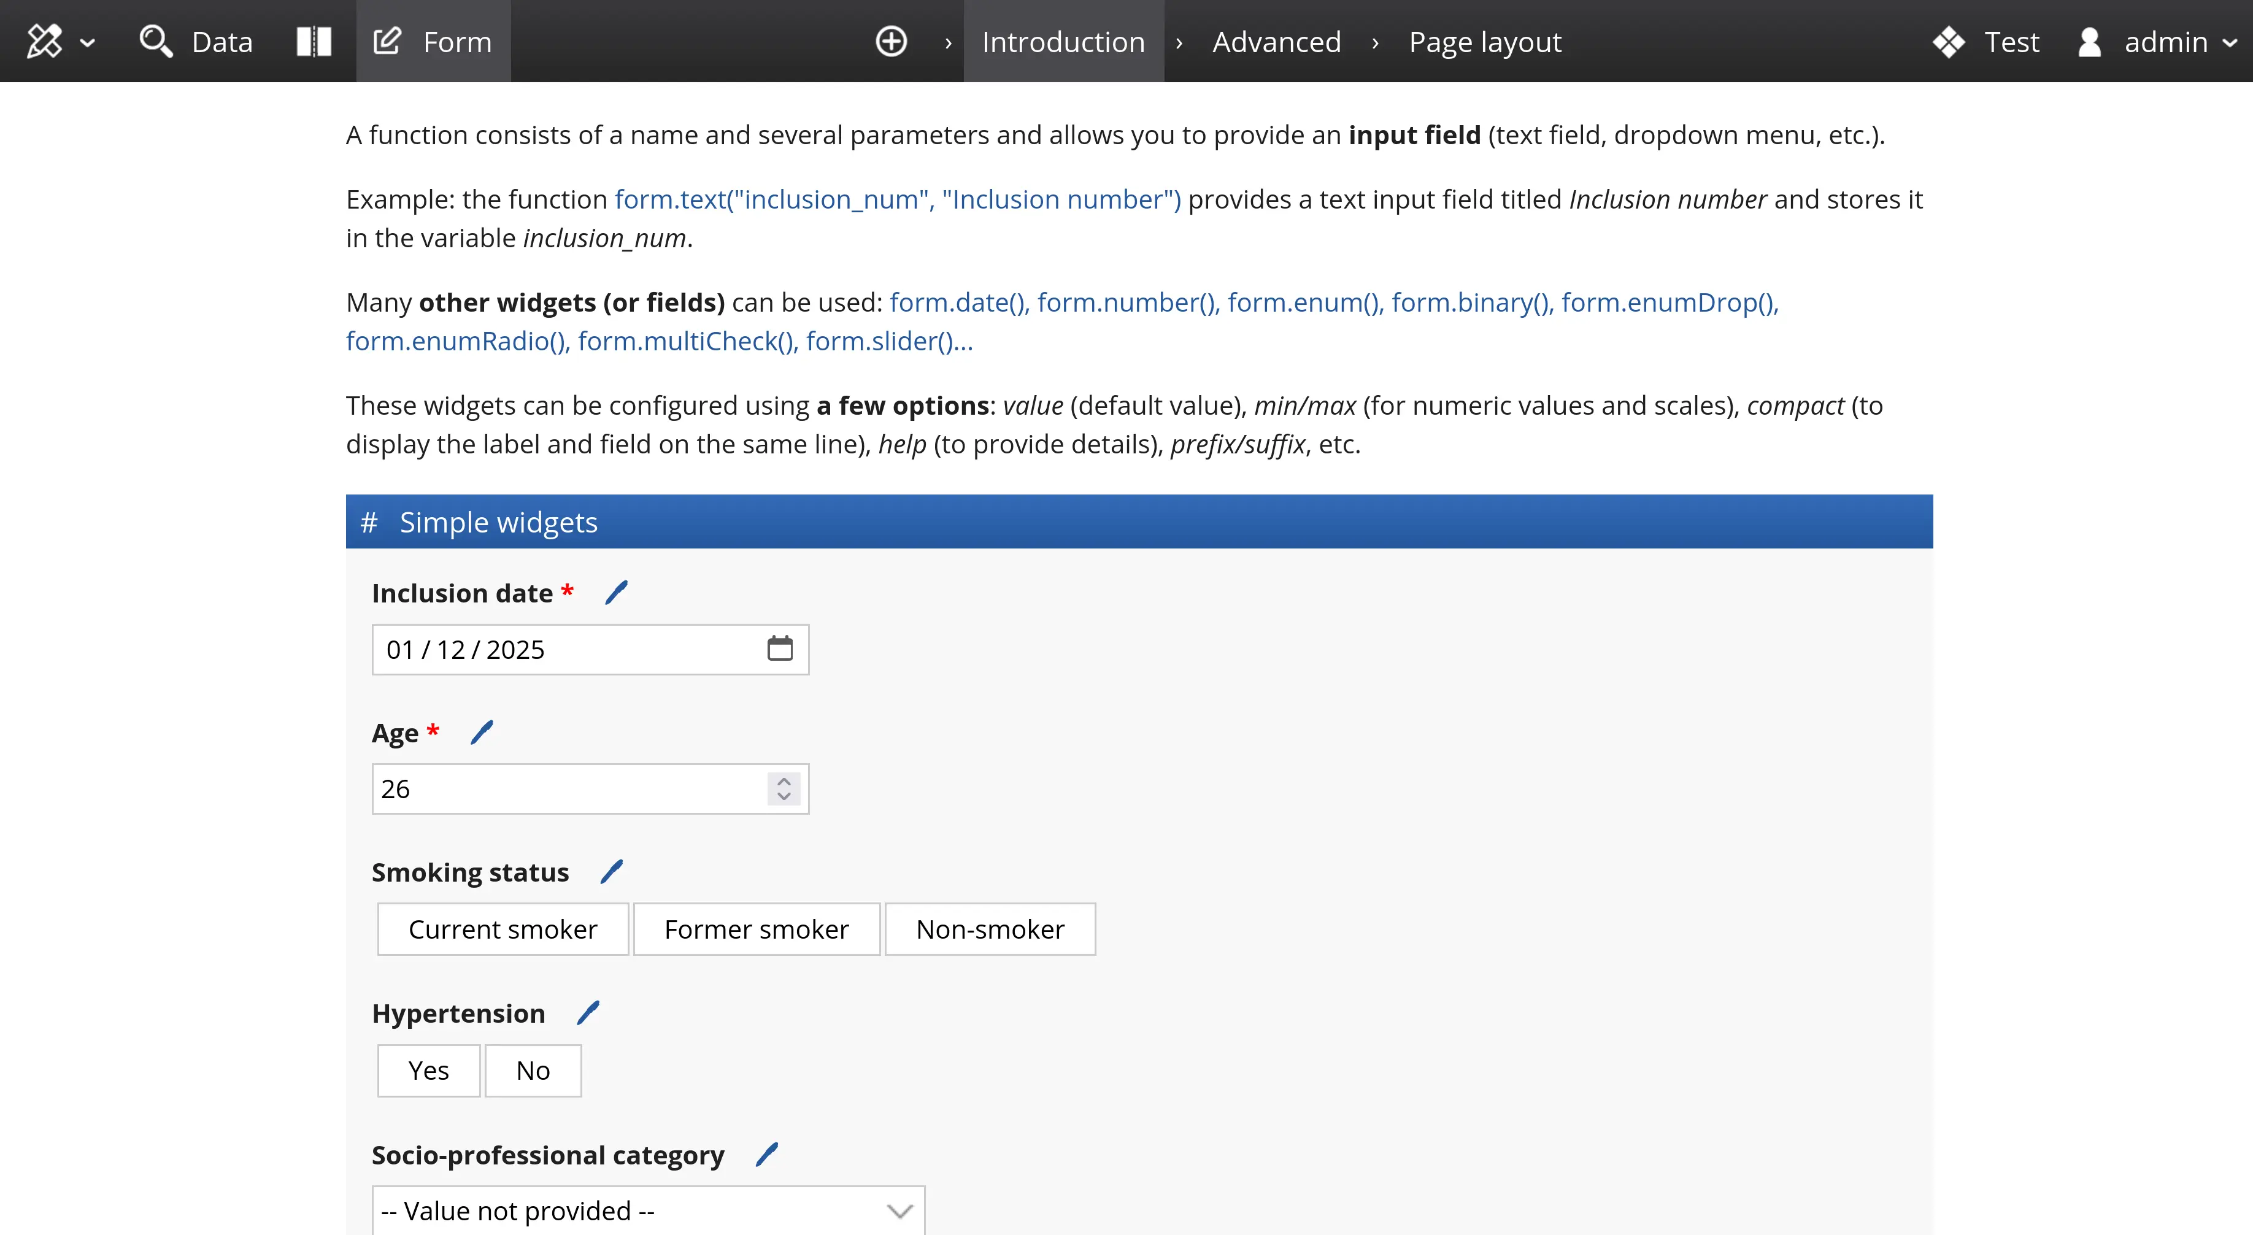Switch to the Advanced page tab
Image resolution: width=2253 pixels, height=1235 pixels.
1275,41
